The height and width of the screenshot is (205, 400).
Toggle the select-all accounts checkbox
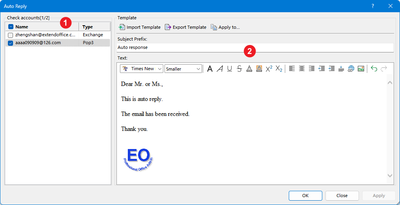pyautogui.click(x=11, y=27)
